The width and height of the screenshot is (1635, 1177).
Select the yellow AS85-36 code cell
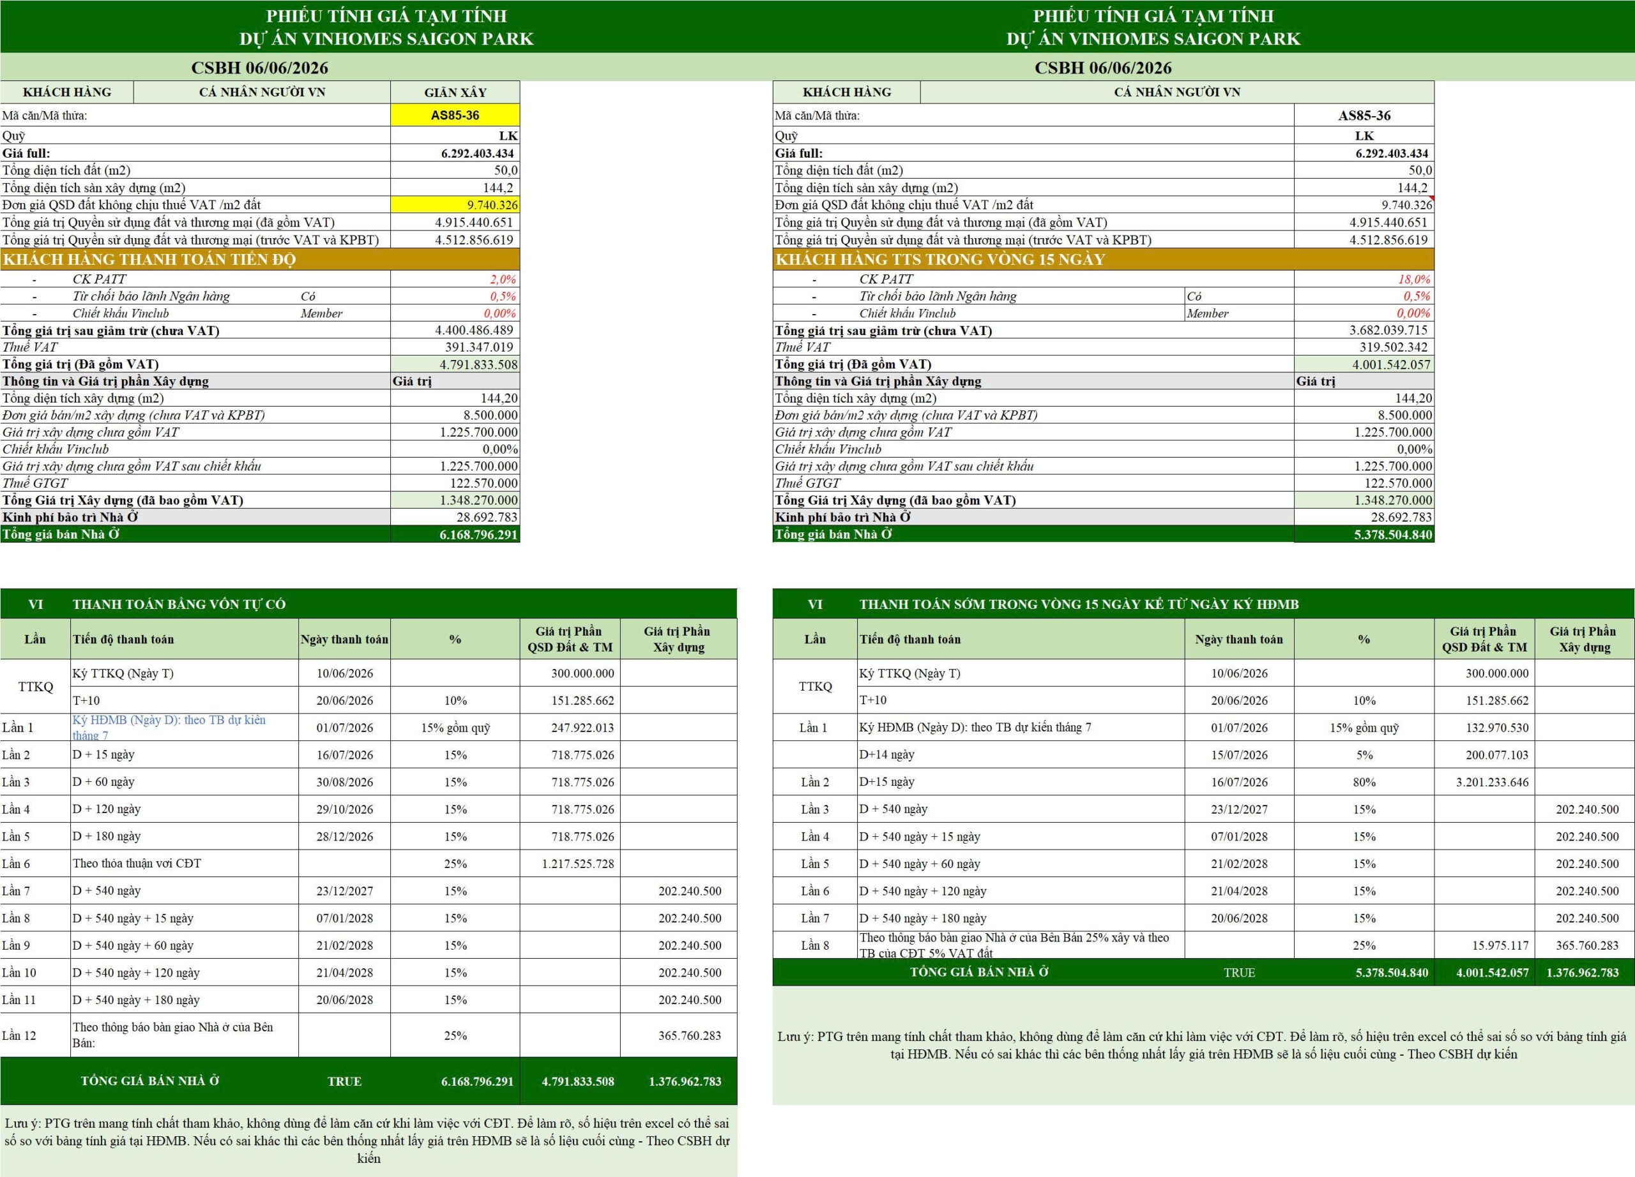pos(455,116)
